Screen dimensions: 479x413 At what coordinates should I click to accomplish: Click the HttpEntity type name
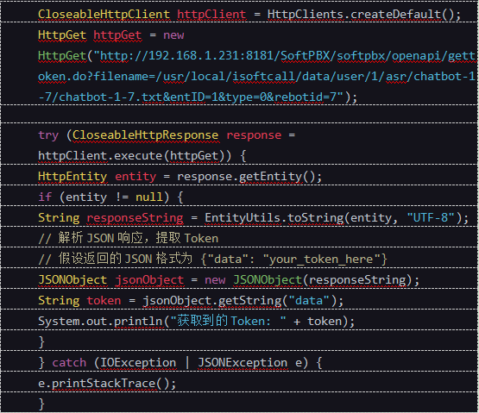[72, 177]
